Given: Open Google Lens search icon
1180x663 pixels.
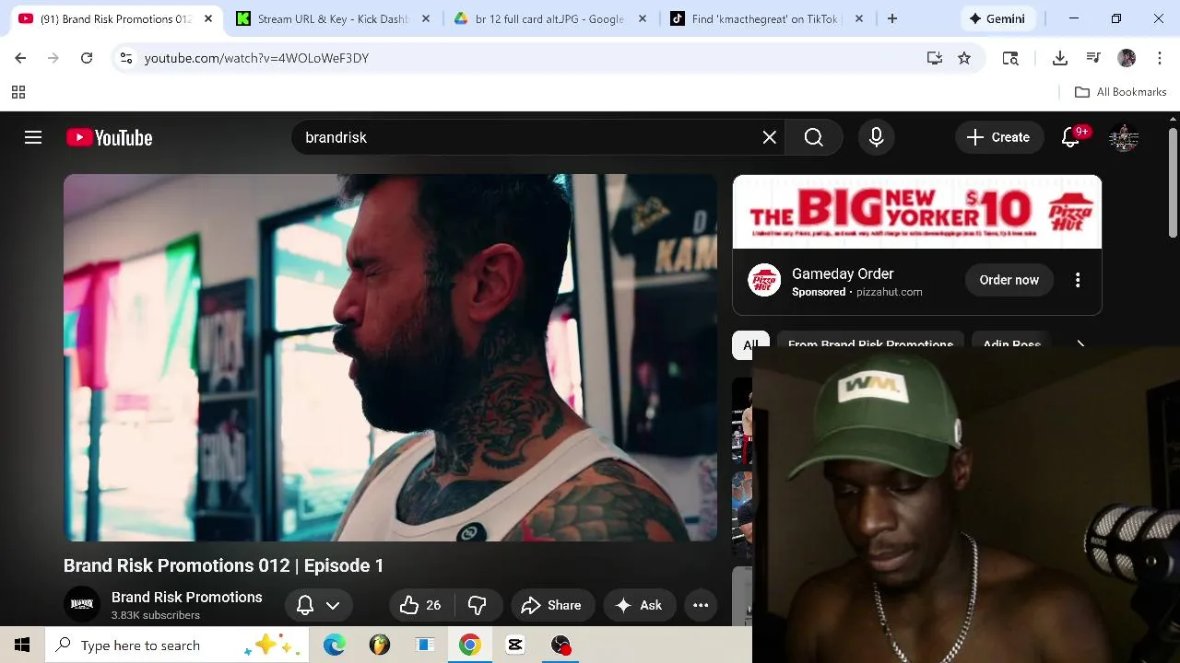Looking at the screenshot, I should 1010,58.
